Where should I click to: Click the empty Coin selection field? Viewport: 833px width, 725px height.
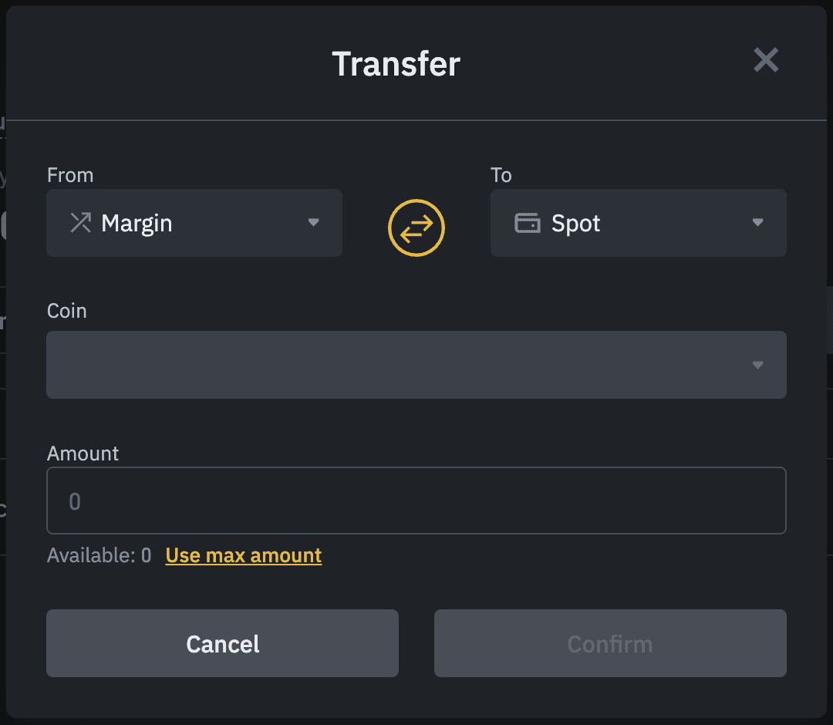click(386, 365)
